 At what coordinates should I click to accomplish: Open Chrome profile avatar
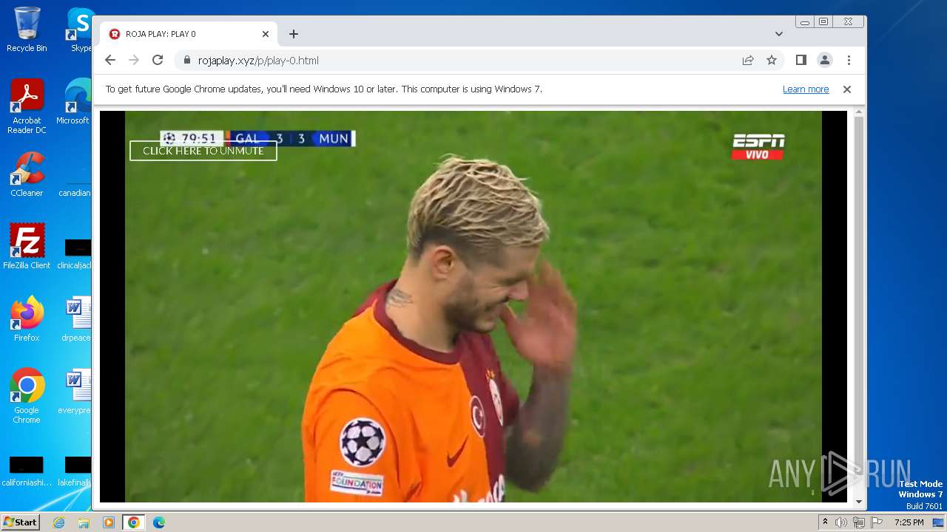tap(825, 61)
